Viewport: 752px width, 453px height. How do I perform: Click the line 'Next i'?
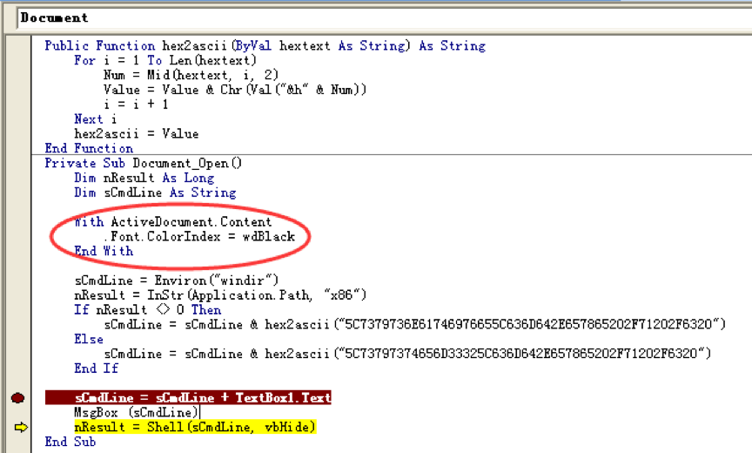(96, 119)
